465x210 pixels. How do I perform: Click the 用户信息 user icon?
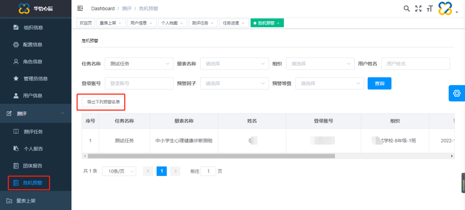click(16, 96)
